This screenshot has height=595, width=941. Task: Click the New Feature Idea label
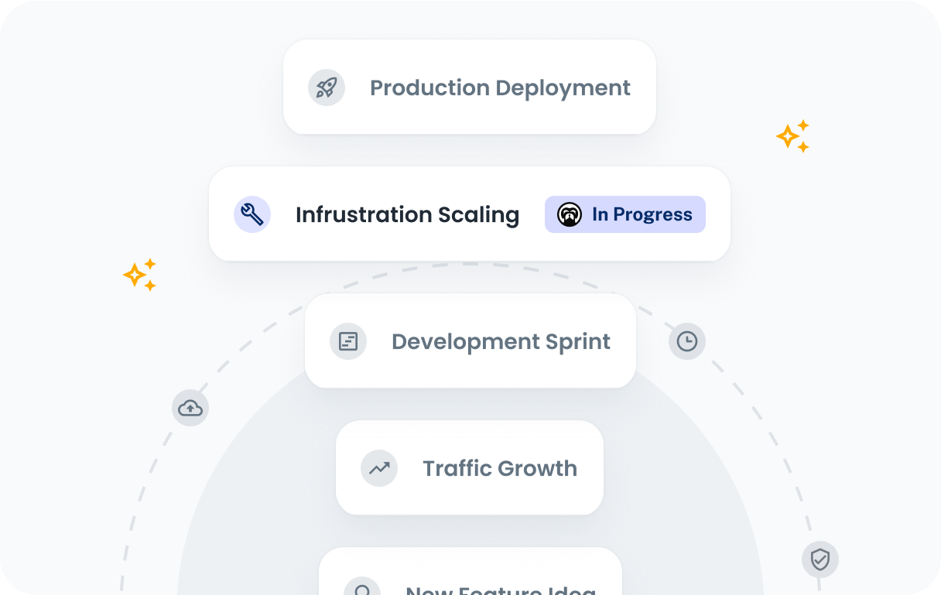501,590
